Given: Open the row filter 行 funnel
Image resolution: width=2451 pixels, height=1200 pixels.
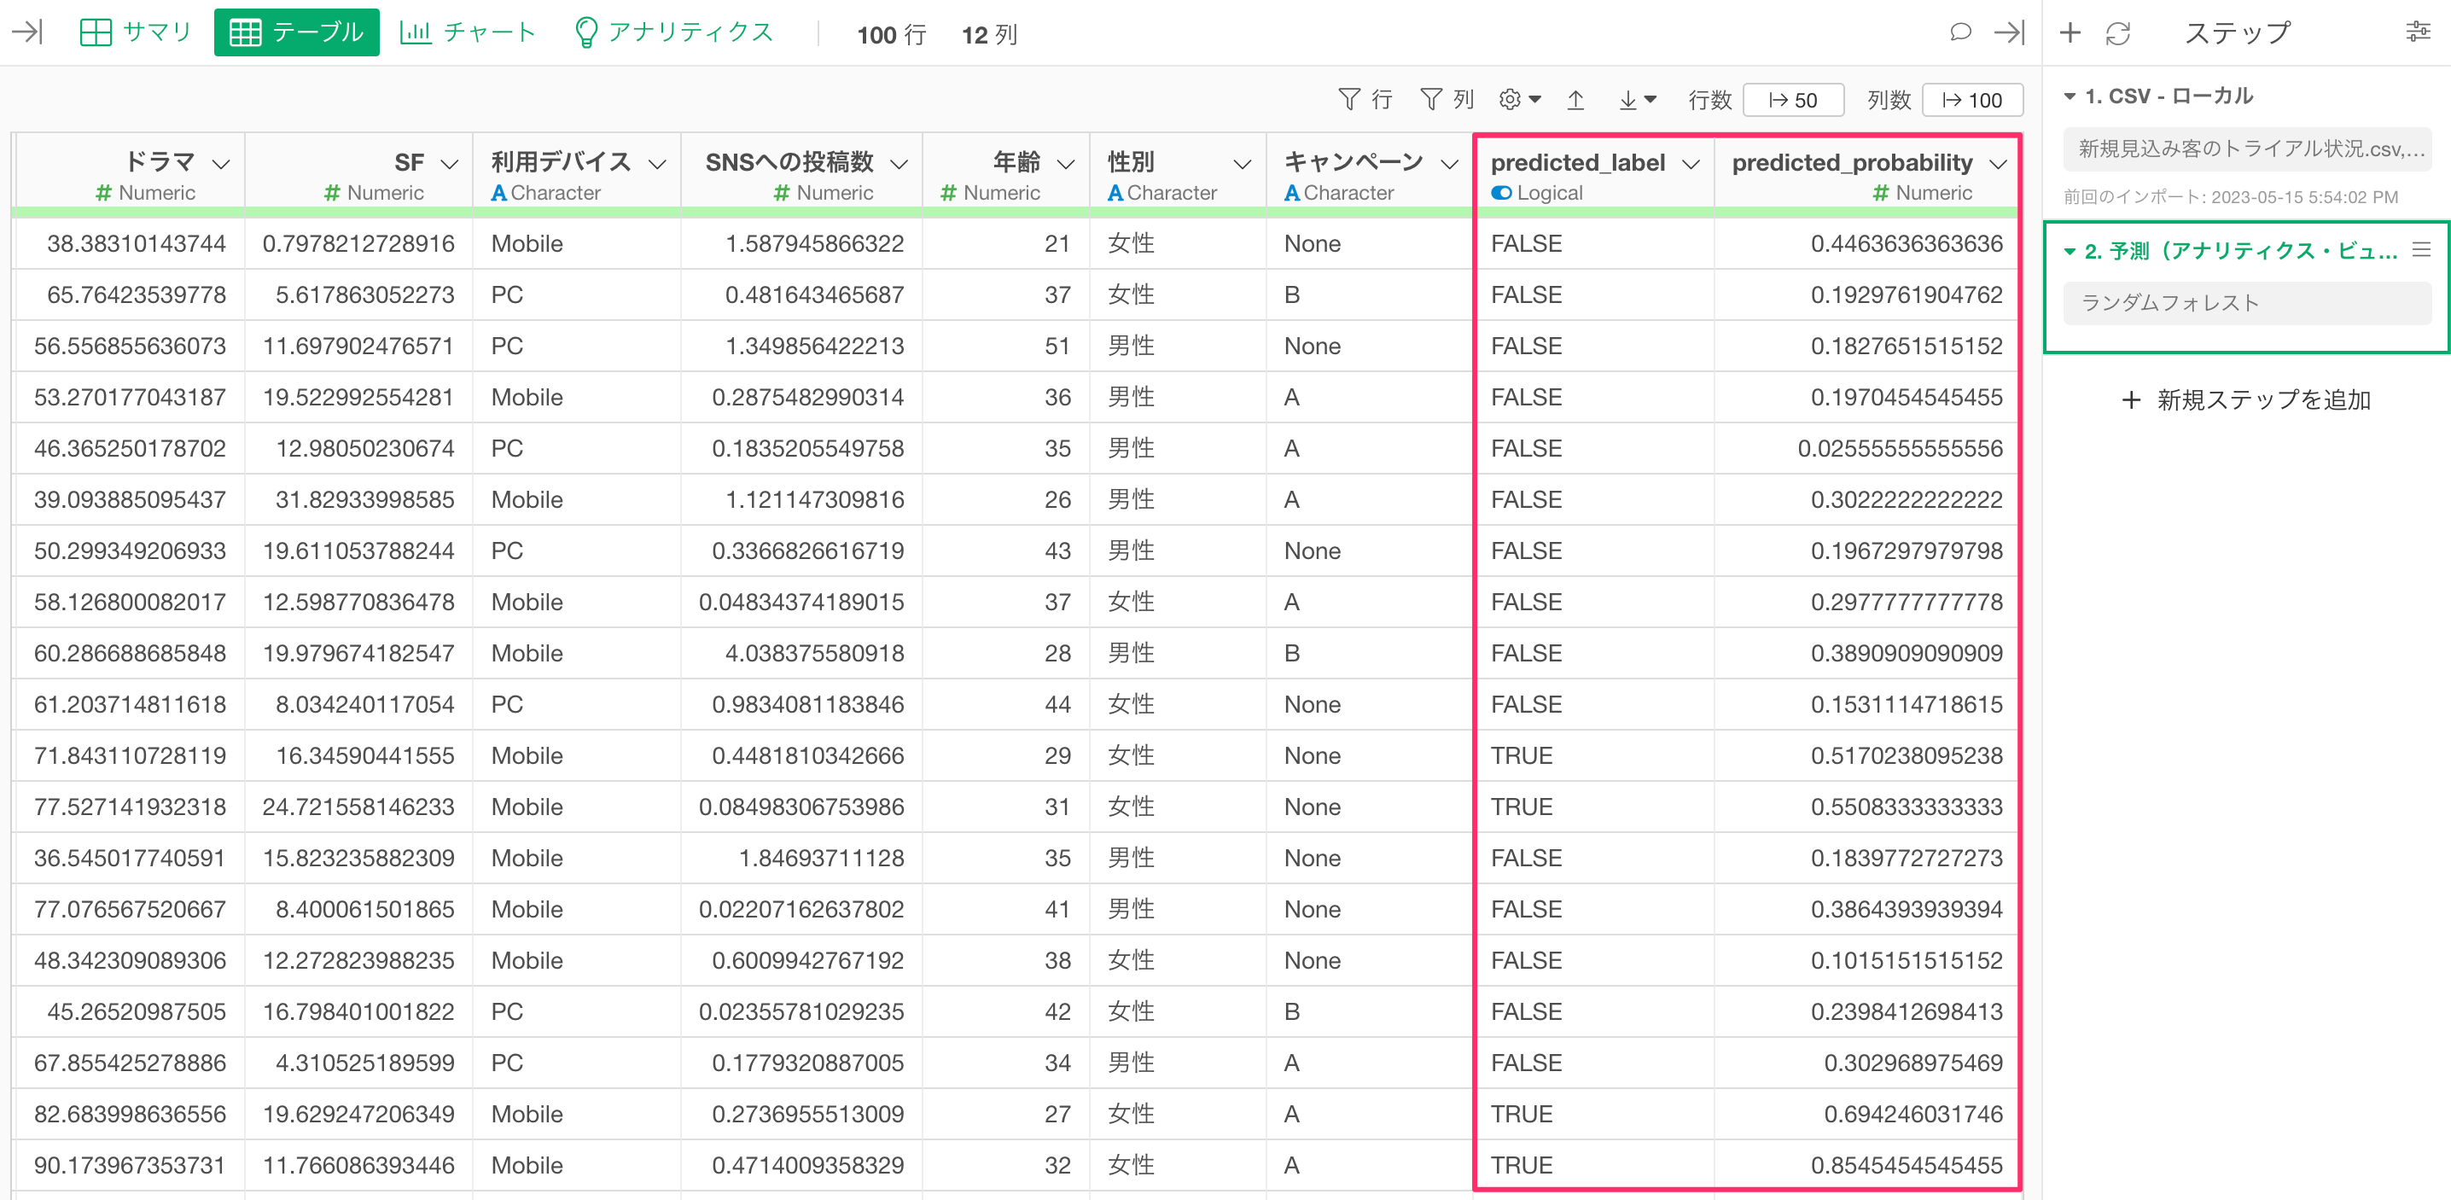Looking at the screenshot, I should coord(1365,99).
